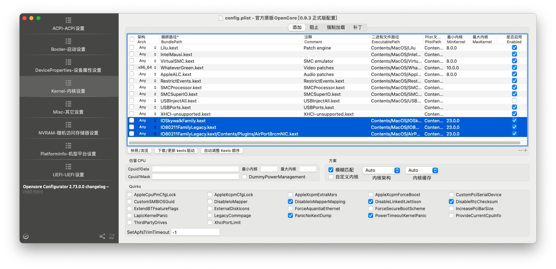Image resolution: width=556 pixels, height=269 pixels.
Task: Click the plus icon to add a kext row
Action: click(x=526, y=150)
